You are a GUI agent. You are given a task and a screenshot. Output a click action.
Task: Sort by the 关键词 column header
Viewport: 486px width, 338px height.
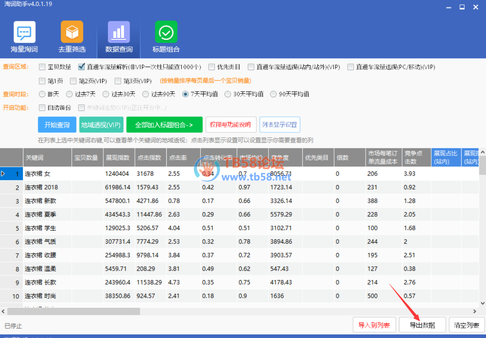point(47,158)
